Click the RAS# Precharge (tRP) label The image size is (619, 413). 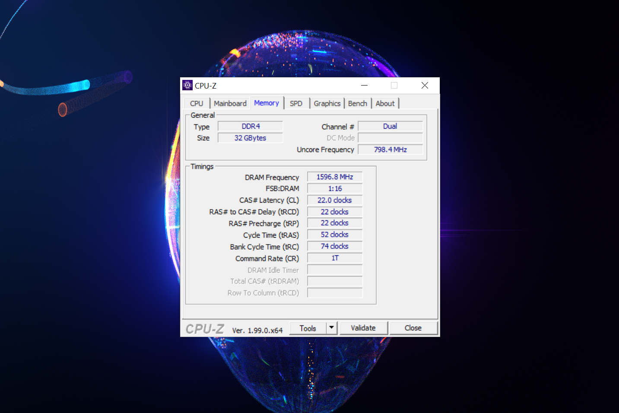[263, 224]
